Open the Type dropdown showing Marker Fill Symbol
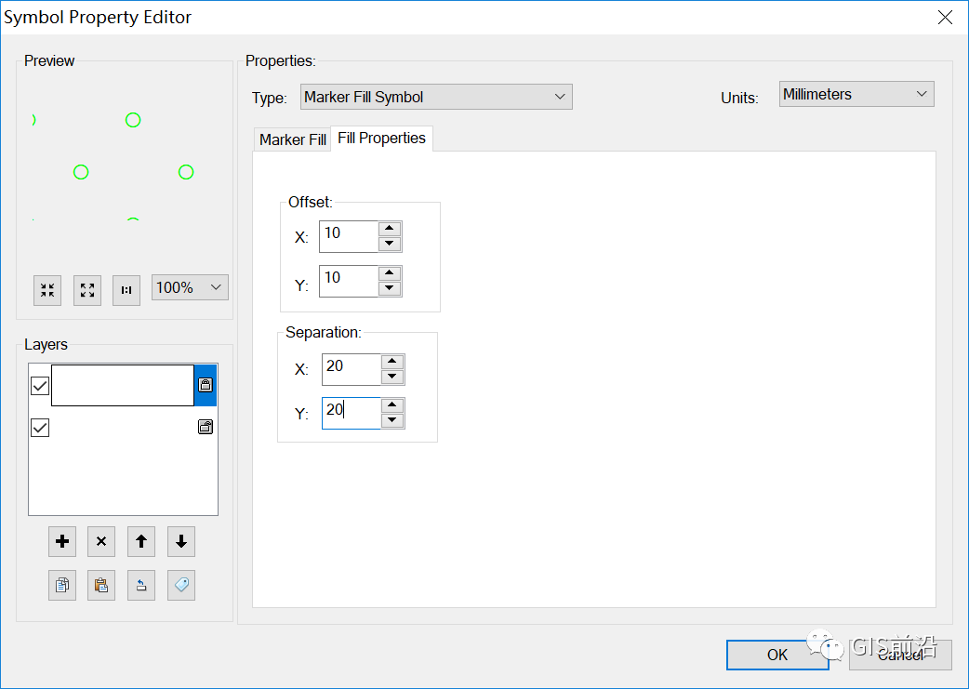Screen dimensions: 969x689 click(x=436, y=97)
